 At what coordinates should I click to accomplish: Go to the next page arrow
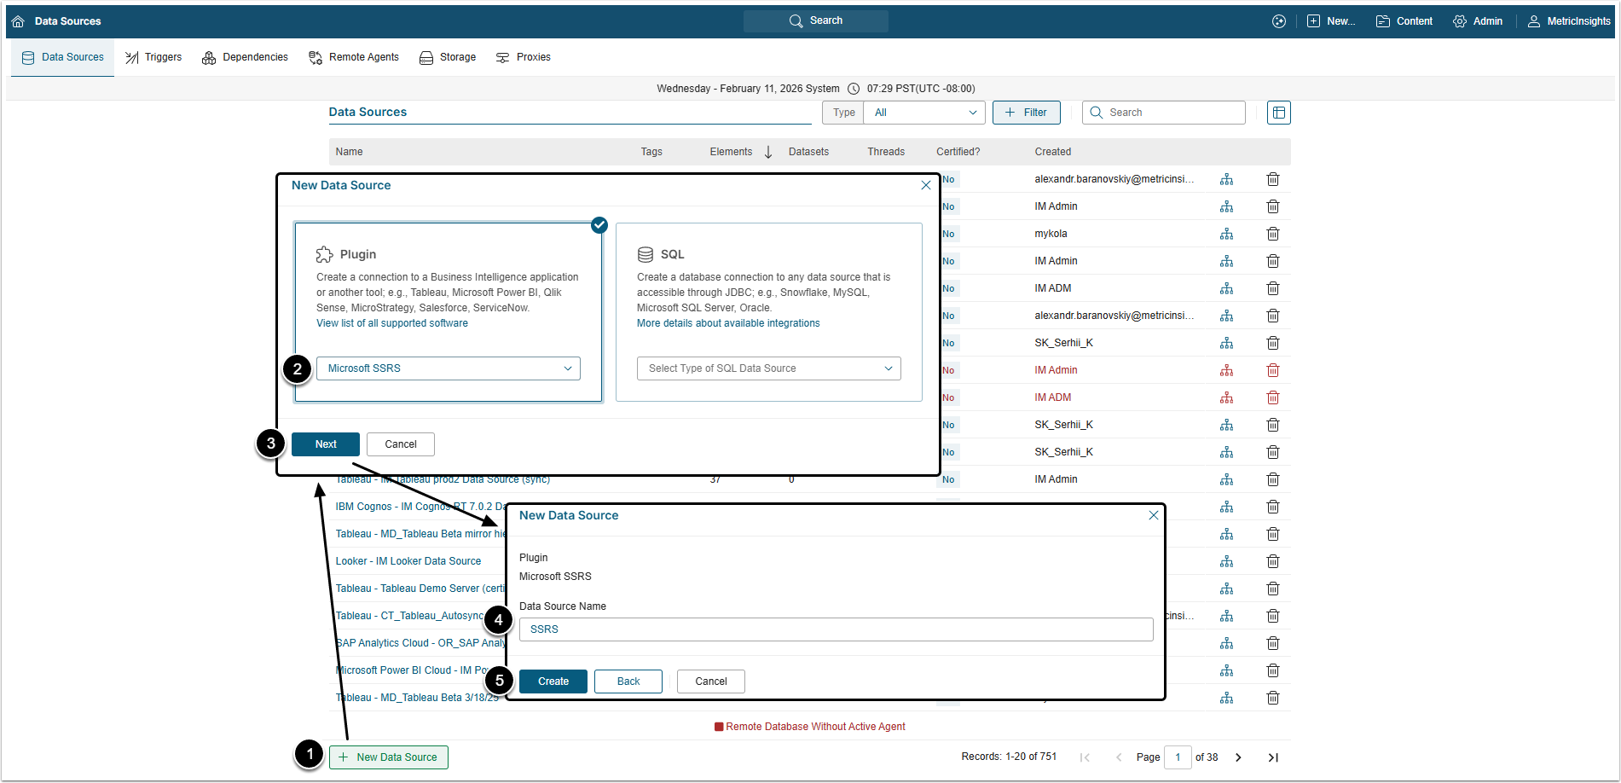pos(1238,757)
